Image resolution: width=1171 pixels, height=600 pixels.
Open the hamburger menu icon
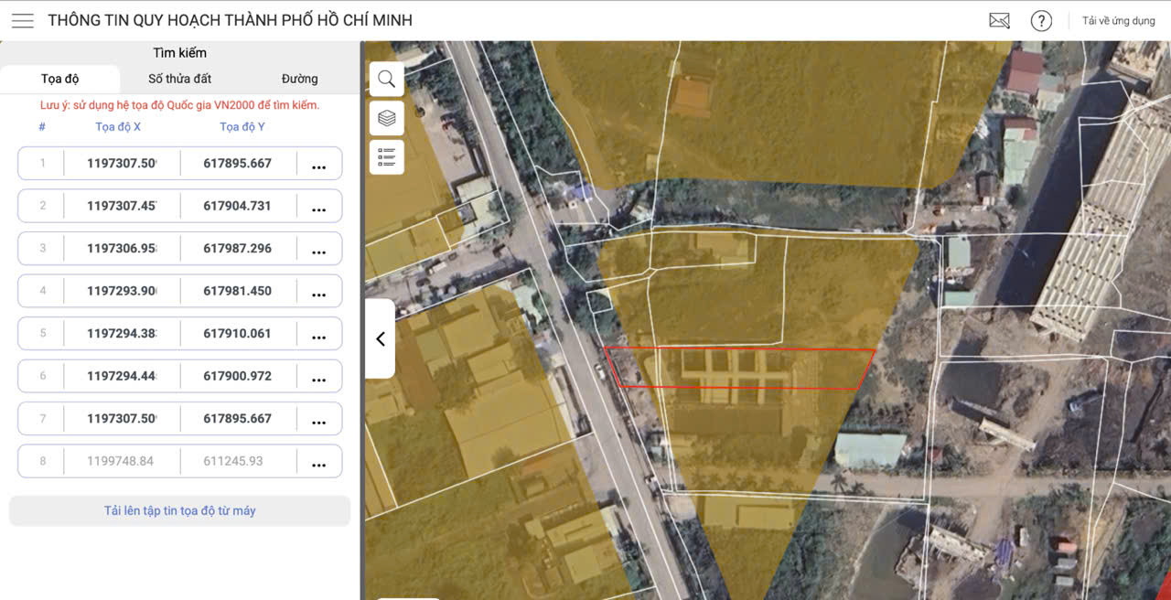pos(23,20)
